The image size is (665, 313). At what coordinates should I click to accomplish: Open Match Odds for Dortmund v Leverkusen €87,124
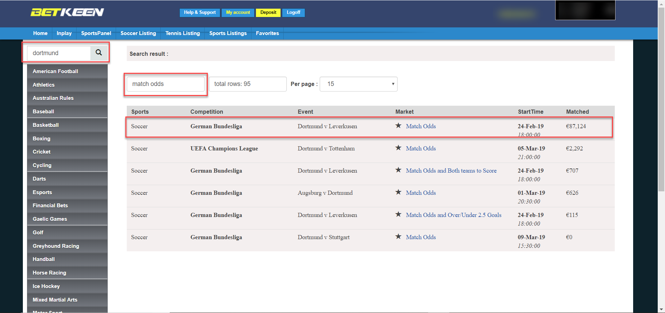[x=421, y=126]
